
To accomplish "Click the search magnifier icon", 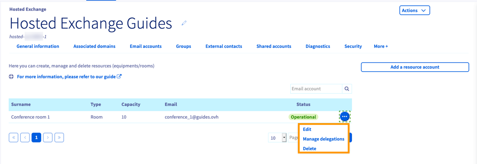I will (347, 89).
